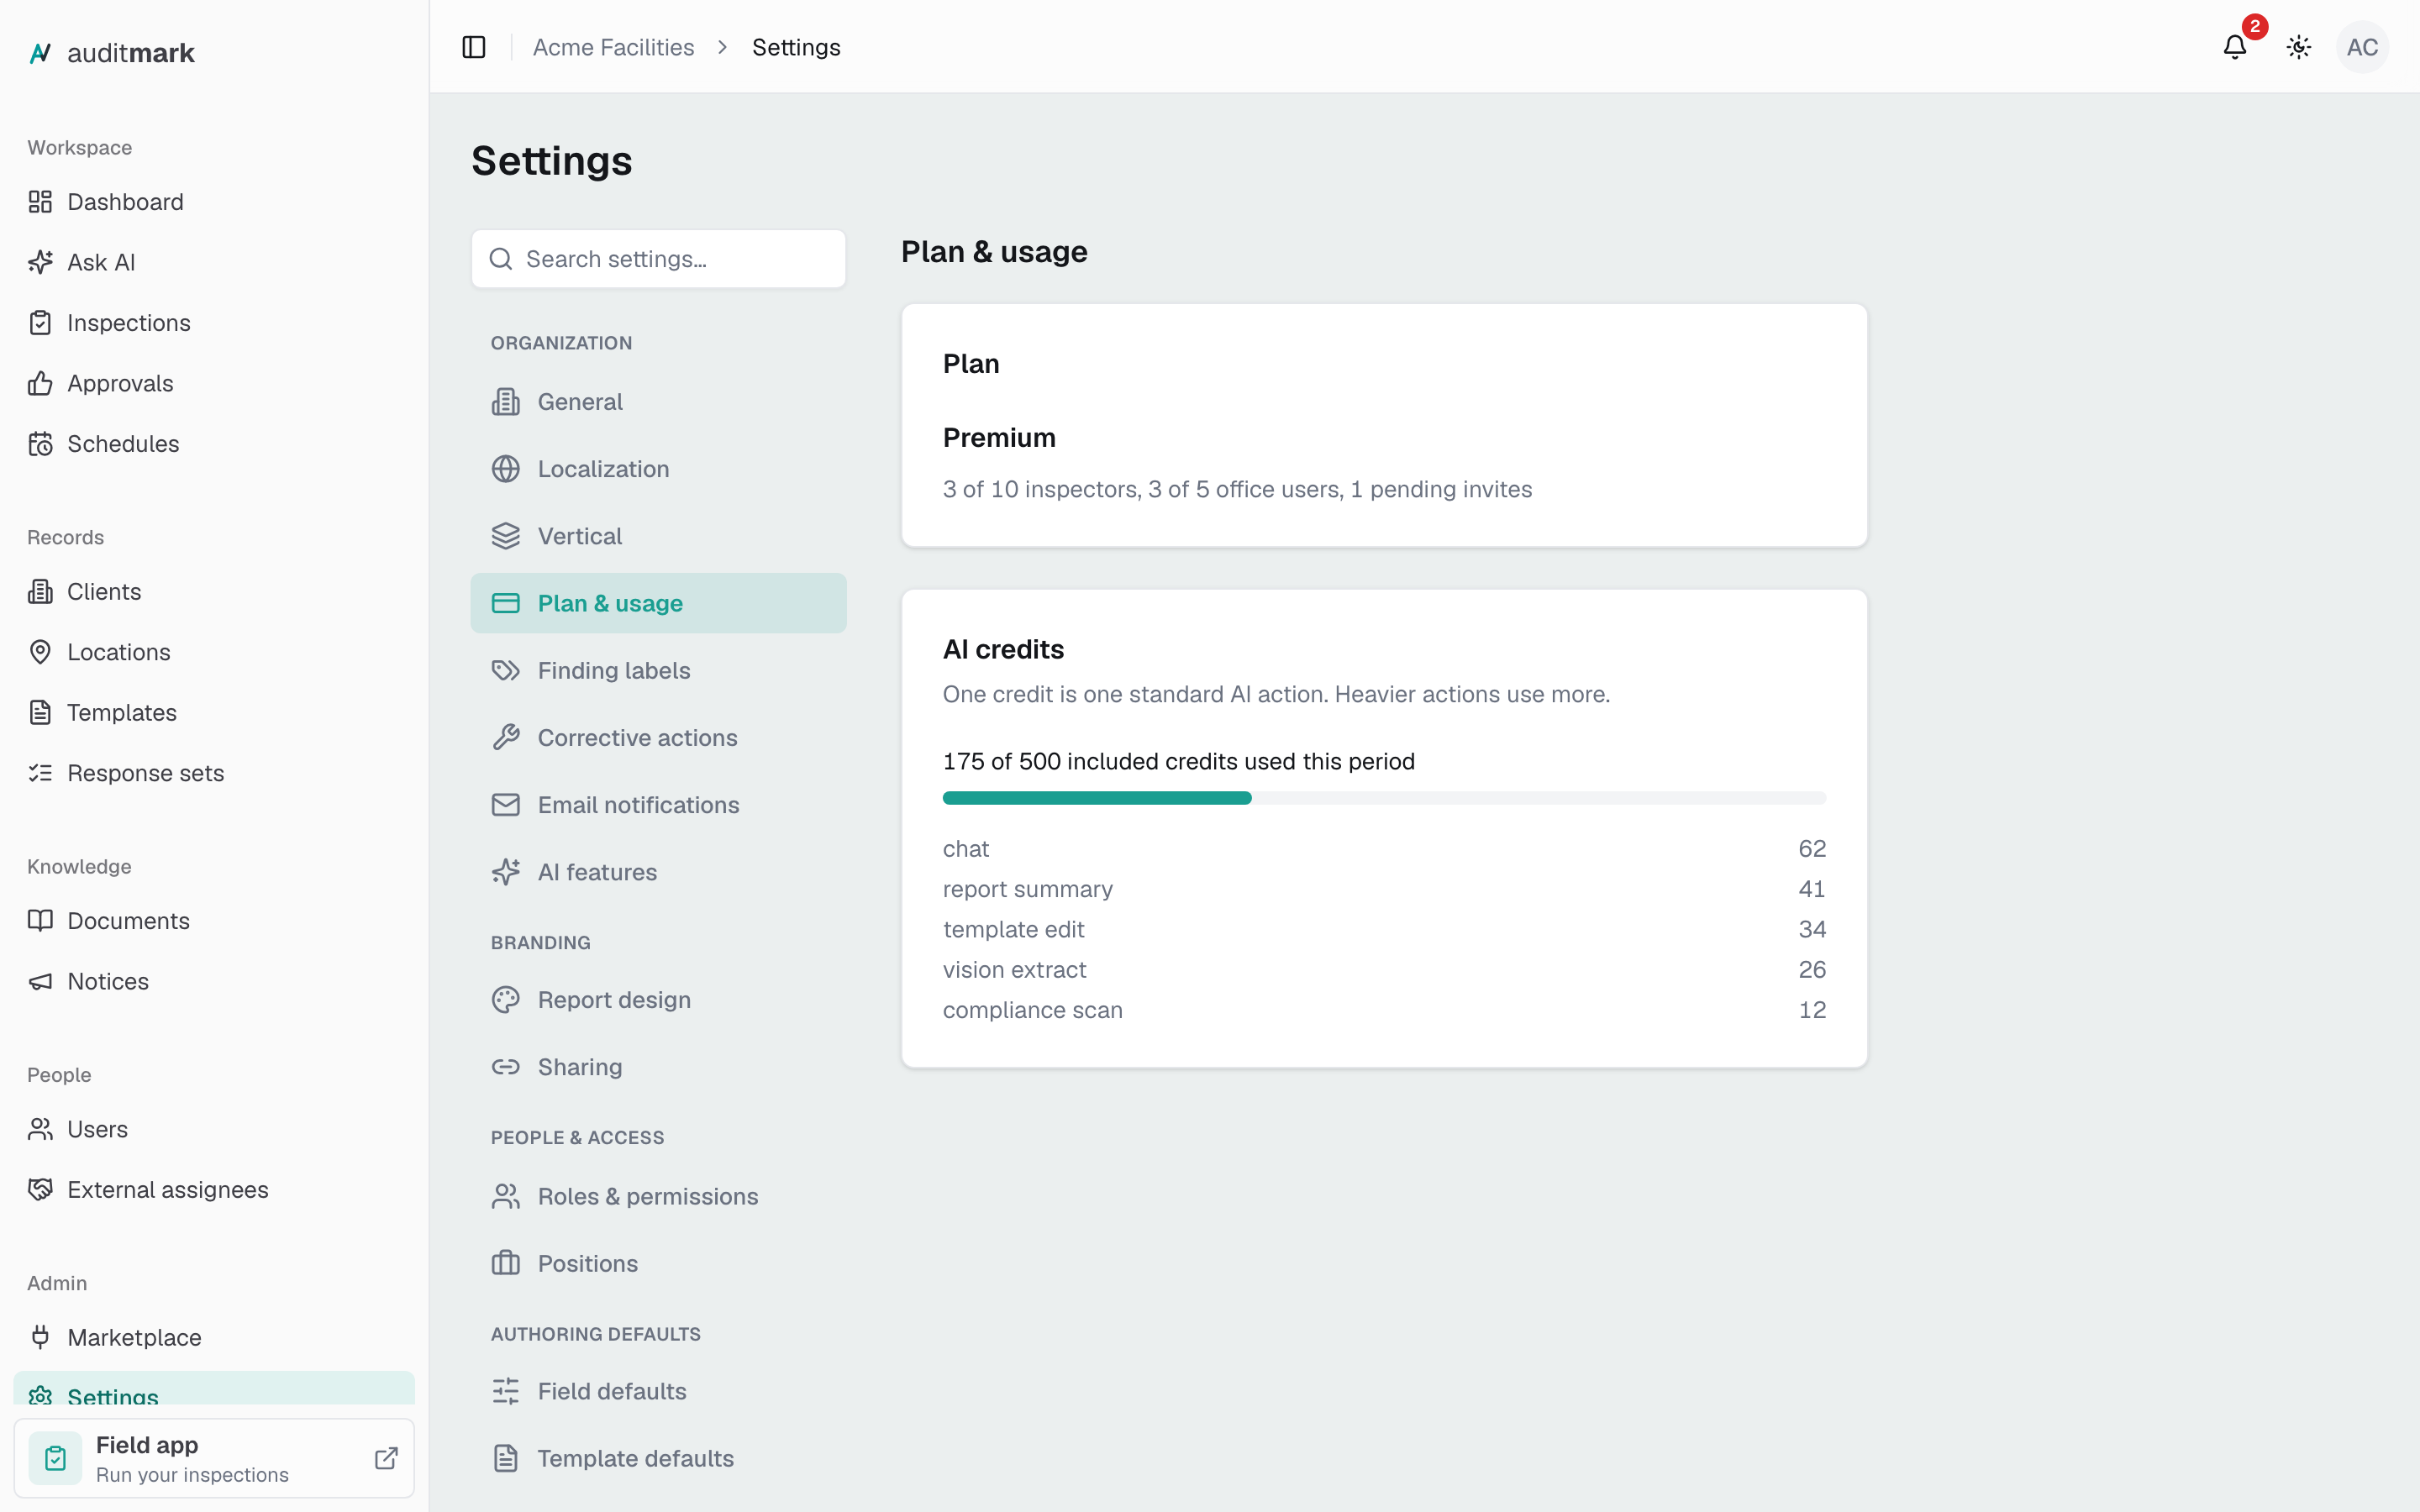Click the Dashboard grid icon
Screen dimensions: 2420x1512
(40, 202)
